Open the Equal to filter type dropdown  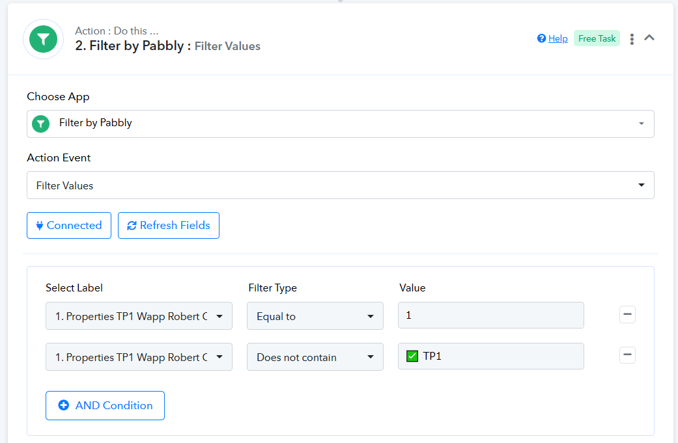click(315, 316)
